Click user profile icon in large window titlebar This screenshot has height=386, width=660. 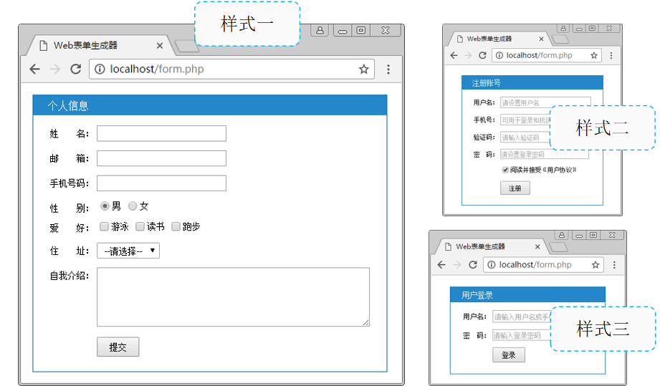[320, 30]
